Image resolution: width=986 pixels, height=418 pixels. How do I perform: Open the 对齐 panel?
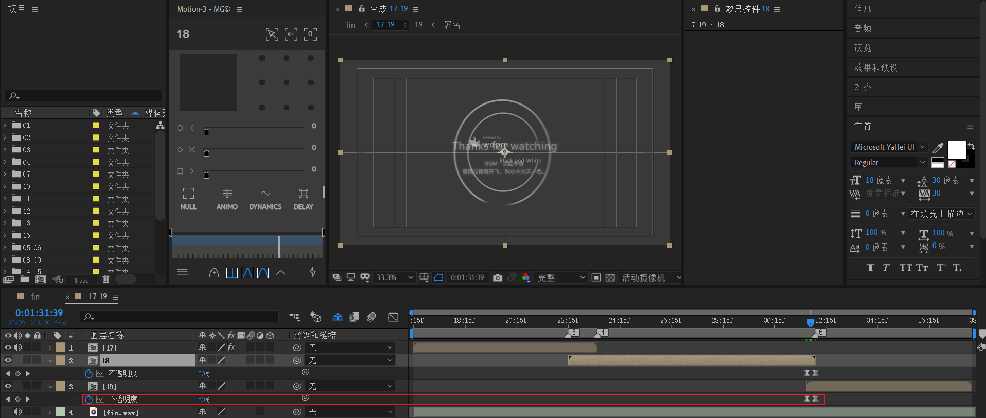(862, 87)
